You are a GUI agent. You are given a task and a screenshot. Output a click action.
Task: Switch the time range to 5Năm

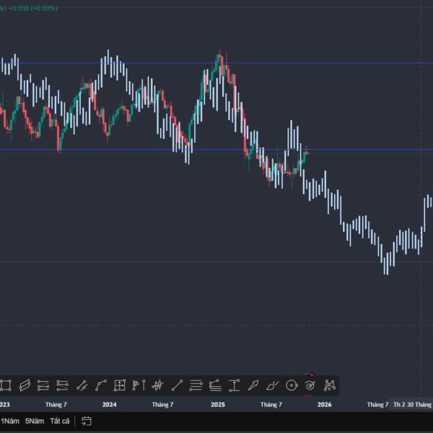(34, 421)
